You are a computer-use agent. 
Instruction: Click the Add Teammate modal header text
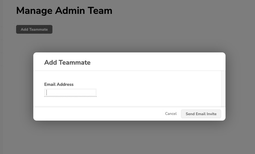coord(67,62)
